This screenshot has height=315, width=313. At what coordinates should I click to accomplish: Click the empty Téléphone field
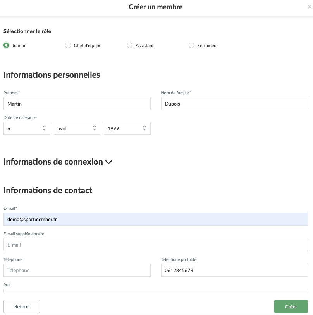click(x=77, y=270)
